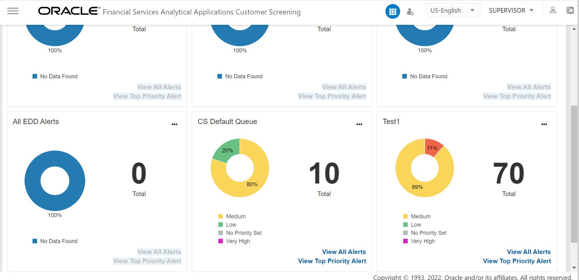This screenshot has width=579, height=280.
Task: Click the total count 70 in Test1
Action: (x=509, y=173)
